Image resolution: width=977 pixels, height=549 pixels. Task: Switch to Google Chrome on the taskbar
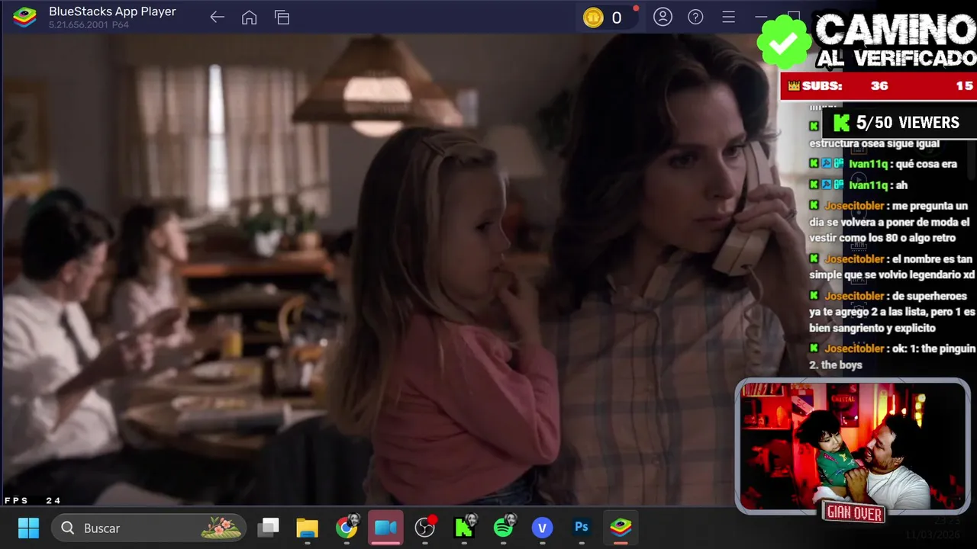coord(347,528)
